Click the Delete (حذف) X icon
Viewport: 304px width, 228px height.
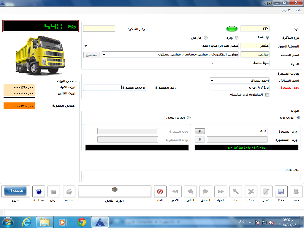coord(251,191)
